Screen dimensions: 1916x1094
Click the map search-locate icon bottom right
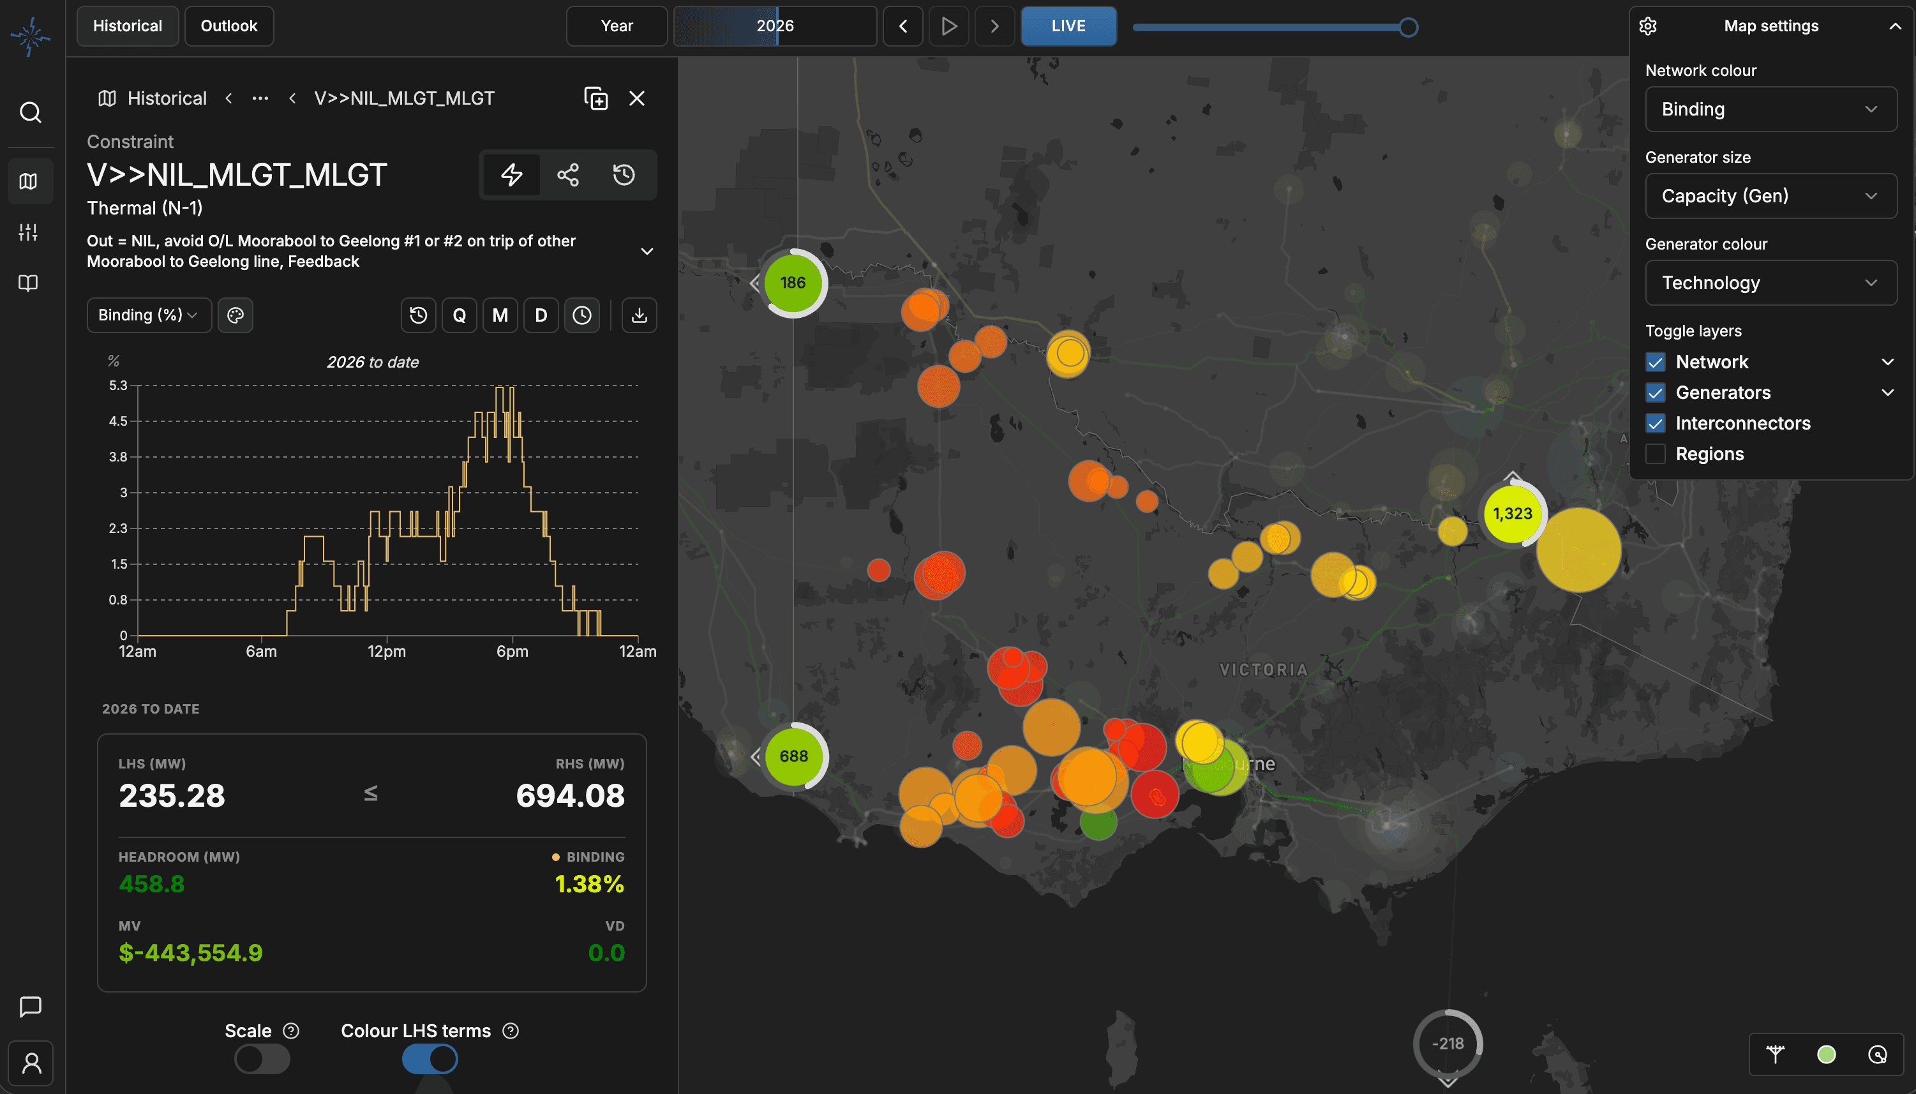(1878, 1055)
